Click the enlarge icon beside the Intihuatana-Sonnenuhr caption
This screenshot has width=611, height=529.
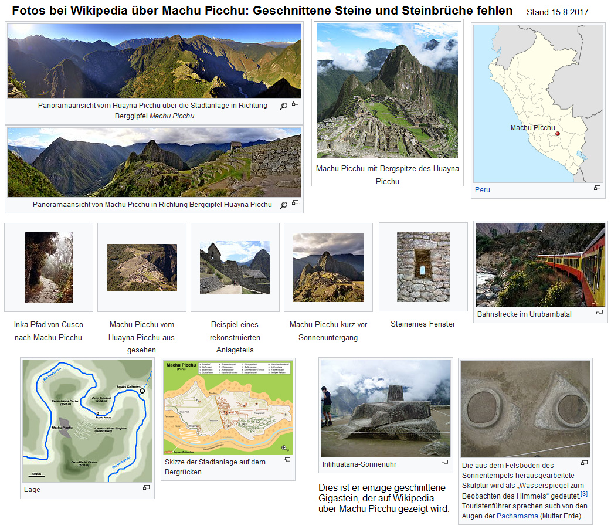(444, 463)
